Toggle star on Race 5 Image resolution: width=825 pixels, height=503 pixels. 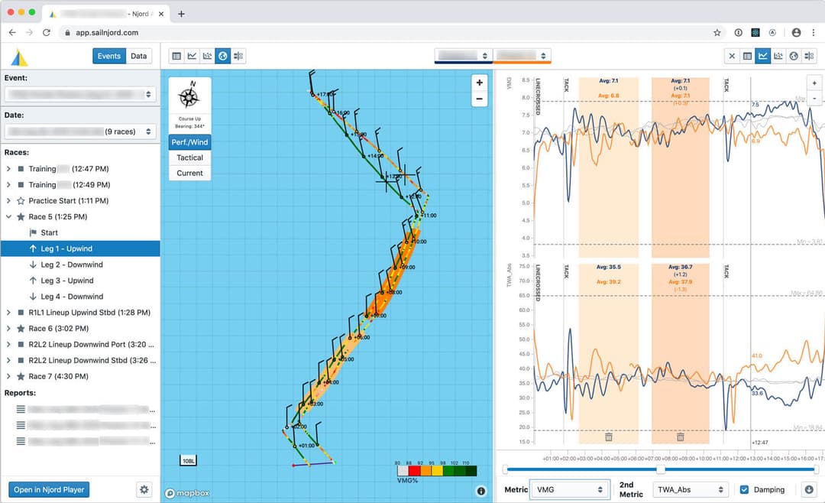click(21, 216)
